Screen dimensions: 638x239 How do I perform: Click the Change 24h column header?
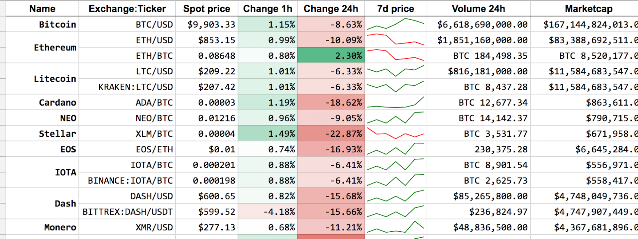point(331,9)
